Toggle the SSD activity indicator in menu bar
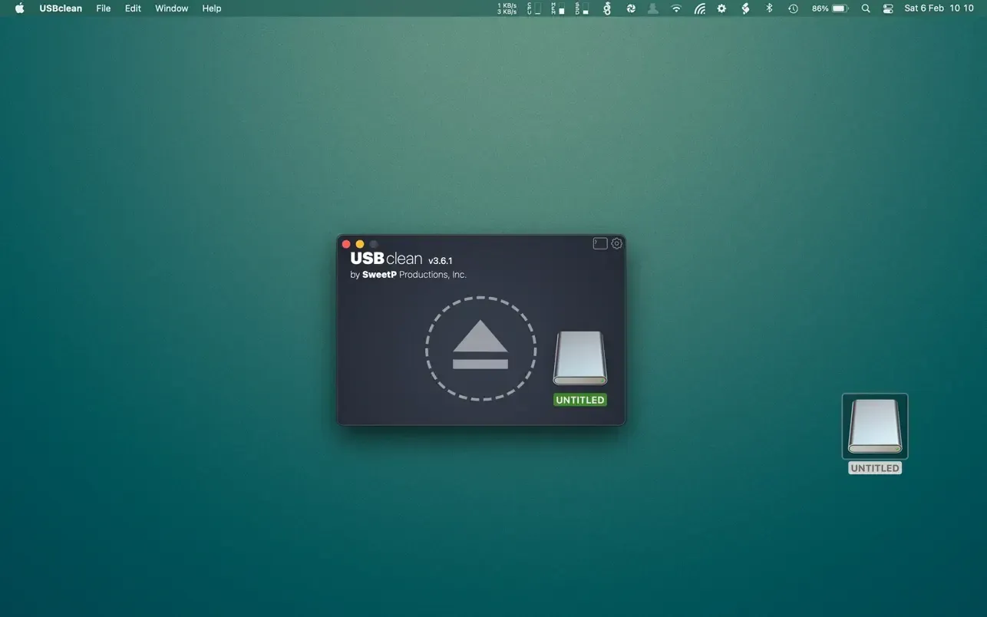Viewport: 987px width, 617px height. click(583, 8)
